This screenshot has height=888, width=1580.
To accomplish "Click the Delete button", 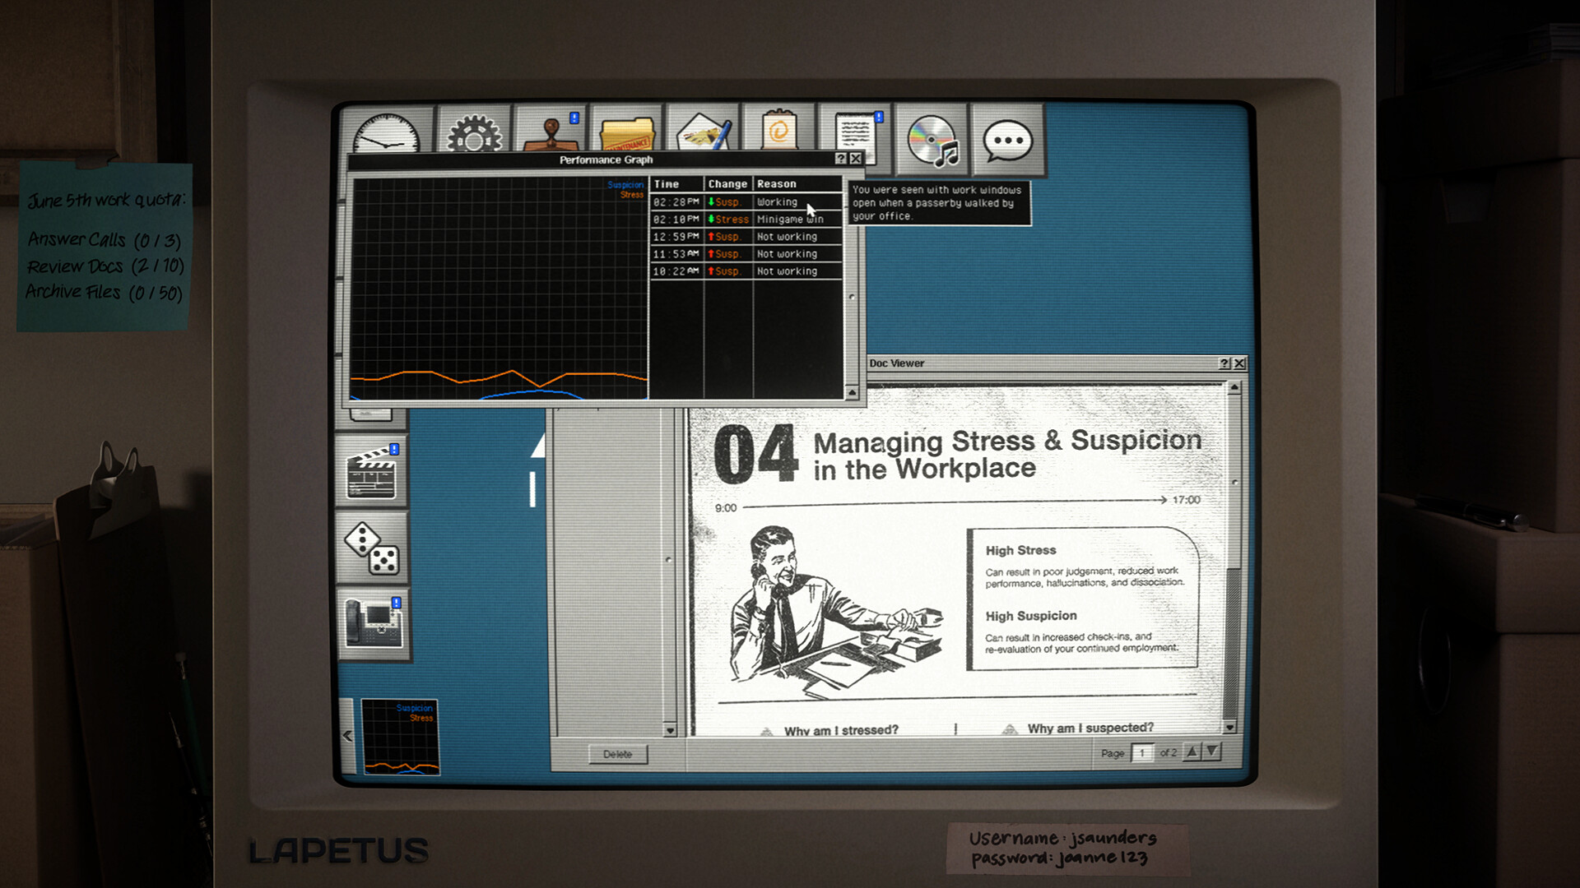I will [x=618, y=754].
